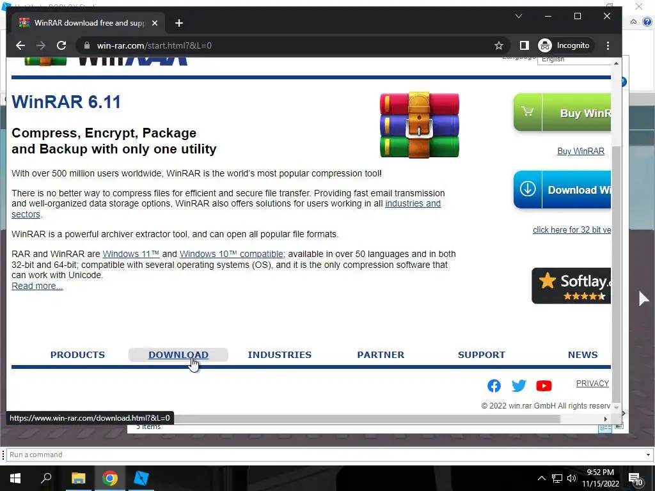Image resolution: width=655 pixels, height=491 pixels.
Task: Click the volume speaker tray icon
Action: (572, 478)
